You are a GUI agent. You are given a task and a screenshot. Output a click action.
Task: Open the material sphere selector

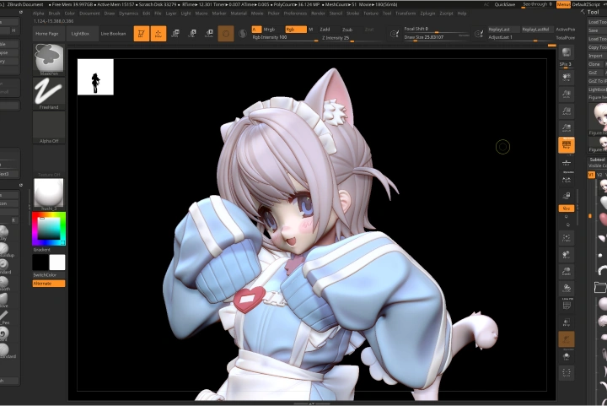(49, 194)
